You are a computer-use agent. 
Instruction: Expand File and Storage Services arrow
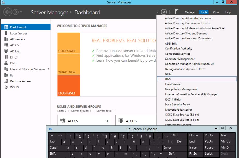coord(49,69)
